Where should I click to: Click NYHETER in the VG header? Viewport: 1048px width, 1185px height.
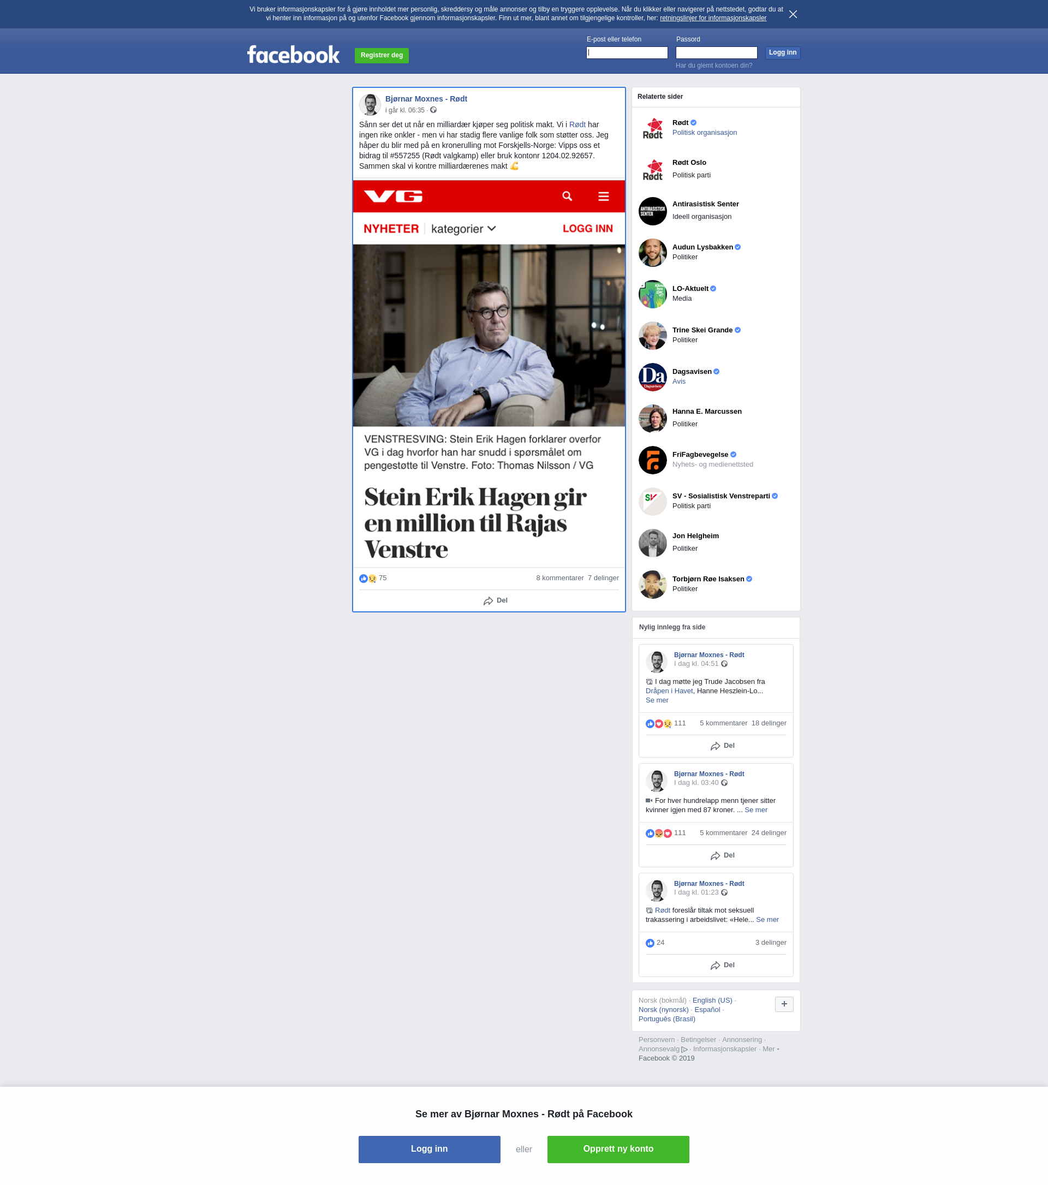click(391, 229)
